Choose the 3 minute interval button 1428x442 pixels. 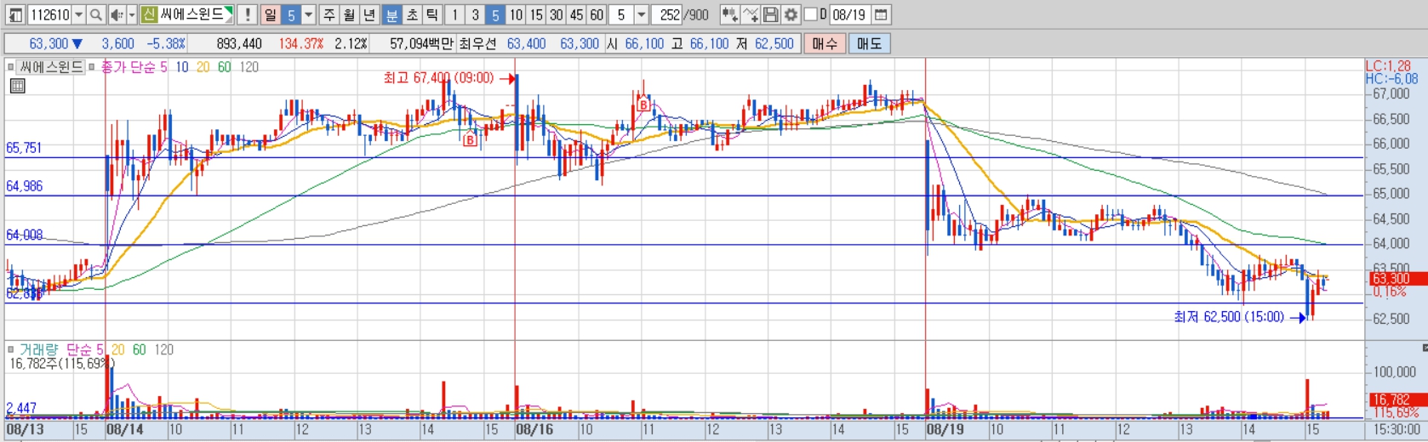point(476,14)
